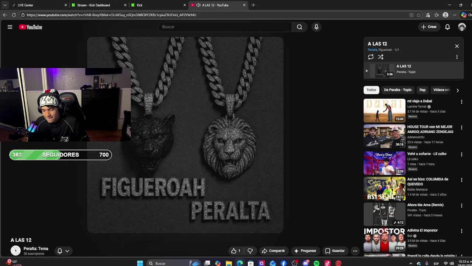Start voice search with the microphone icon
This screenshot has height=266, width=472.
pos(316,27)
